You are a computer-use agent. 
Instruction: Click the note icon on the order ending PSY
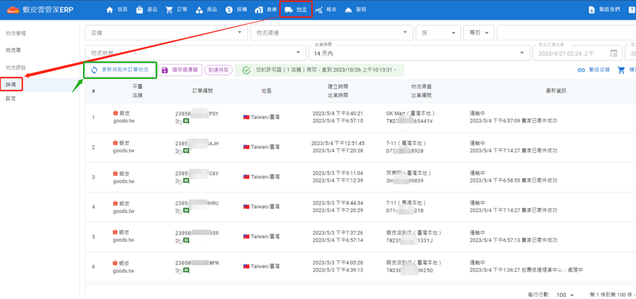[186, 121]
